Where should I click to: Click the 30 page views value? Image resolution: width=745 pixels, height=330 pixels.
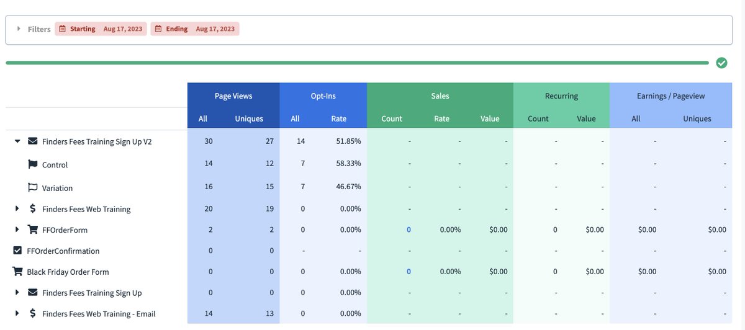point(208,141)
